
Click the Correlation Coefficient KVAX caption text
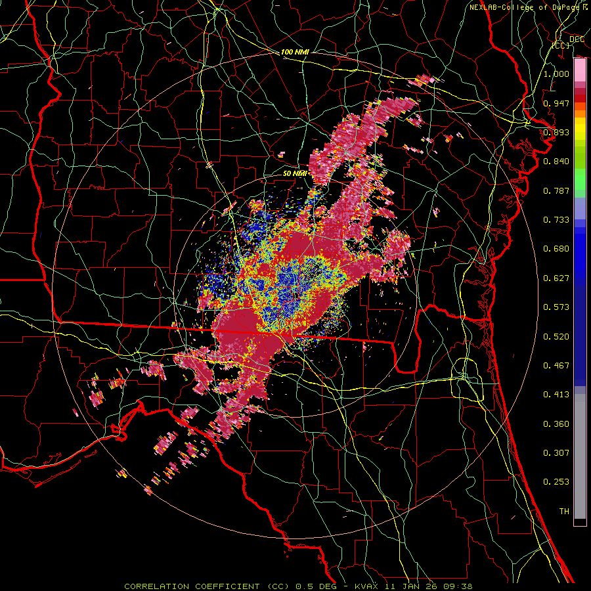(298, 586)
